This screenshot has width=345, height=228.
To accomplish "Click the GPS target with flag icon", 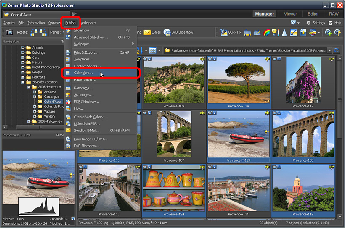I will (337, 32).
